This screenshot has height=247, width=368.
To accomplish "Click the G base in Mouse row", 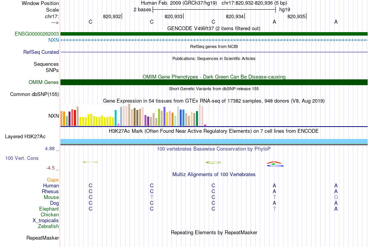I will 336,197.
